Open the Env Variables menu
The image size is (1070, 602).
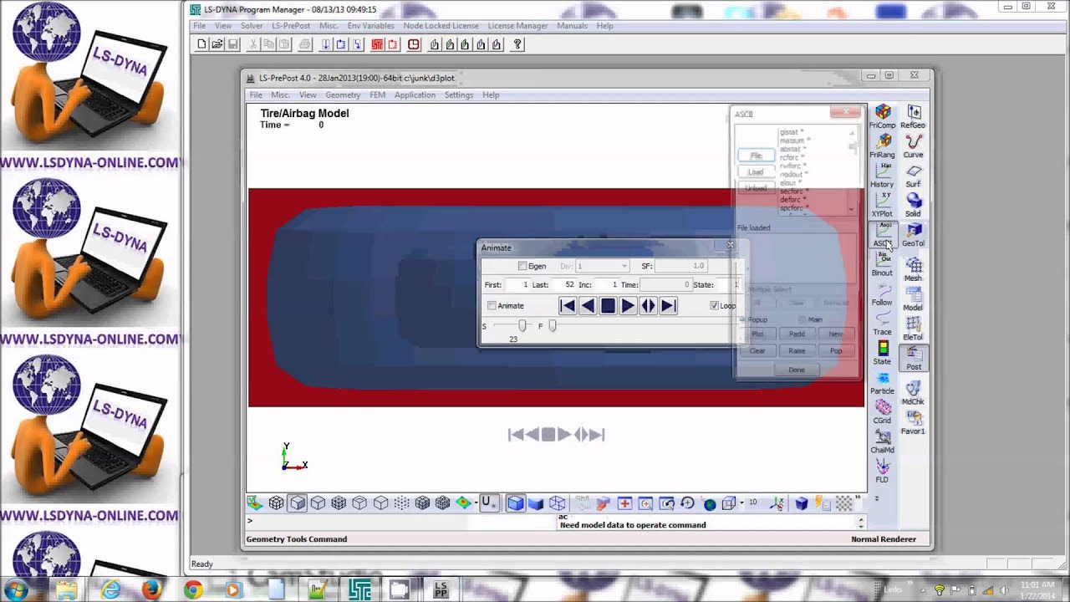click(x=370, y=26)
